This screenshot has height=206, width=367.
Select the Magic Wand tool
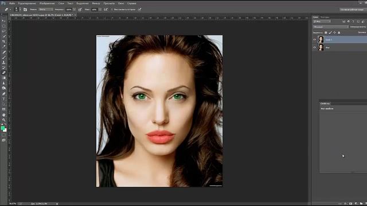pyautogui.click(x=4, y=36)
